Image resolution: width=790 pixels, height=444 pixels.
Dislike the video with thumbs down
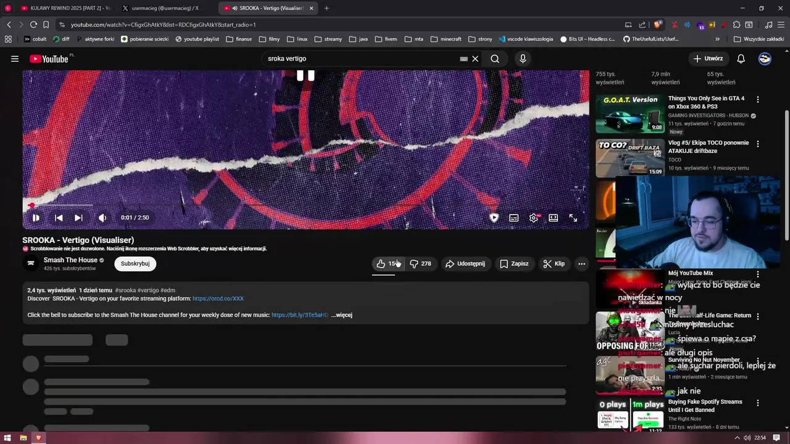(420, 263)
